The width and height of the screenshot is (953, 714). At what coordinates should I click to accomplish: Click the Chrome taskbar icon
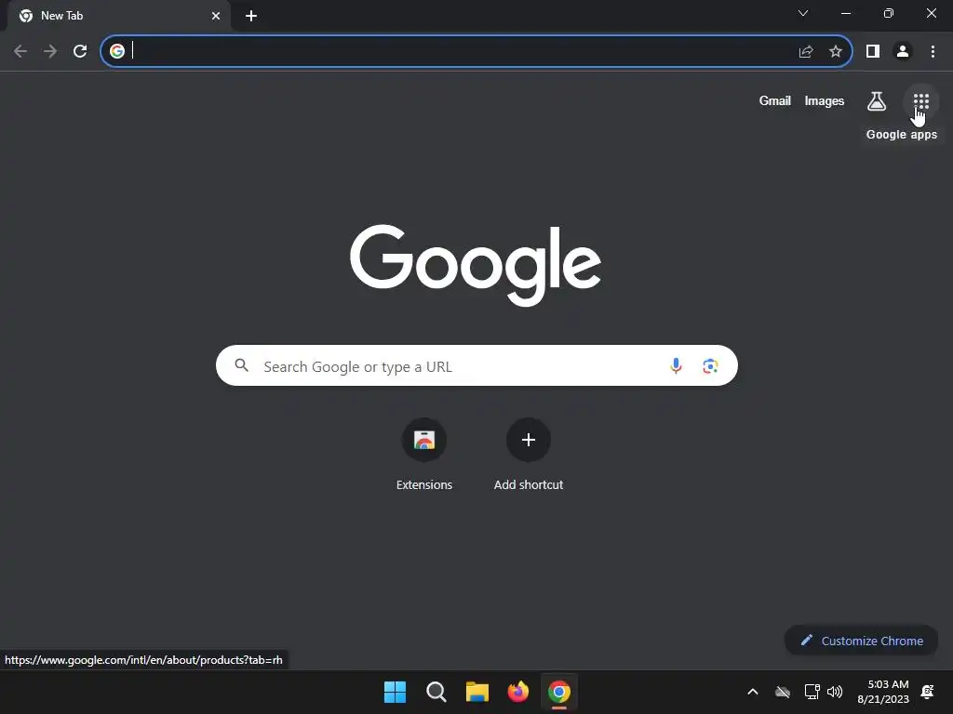559,692
